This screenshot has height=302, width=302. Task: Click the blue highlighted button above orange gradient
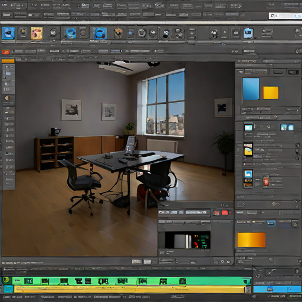pos(271,224)
